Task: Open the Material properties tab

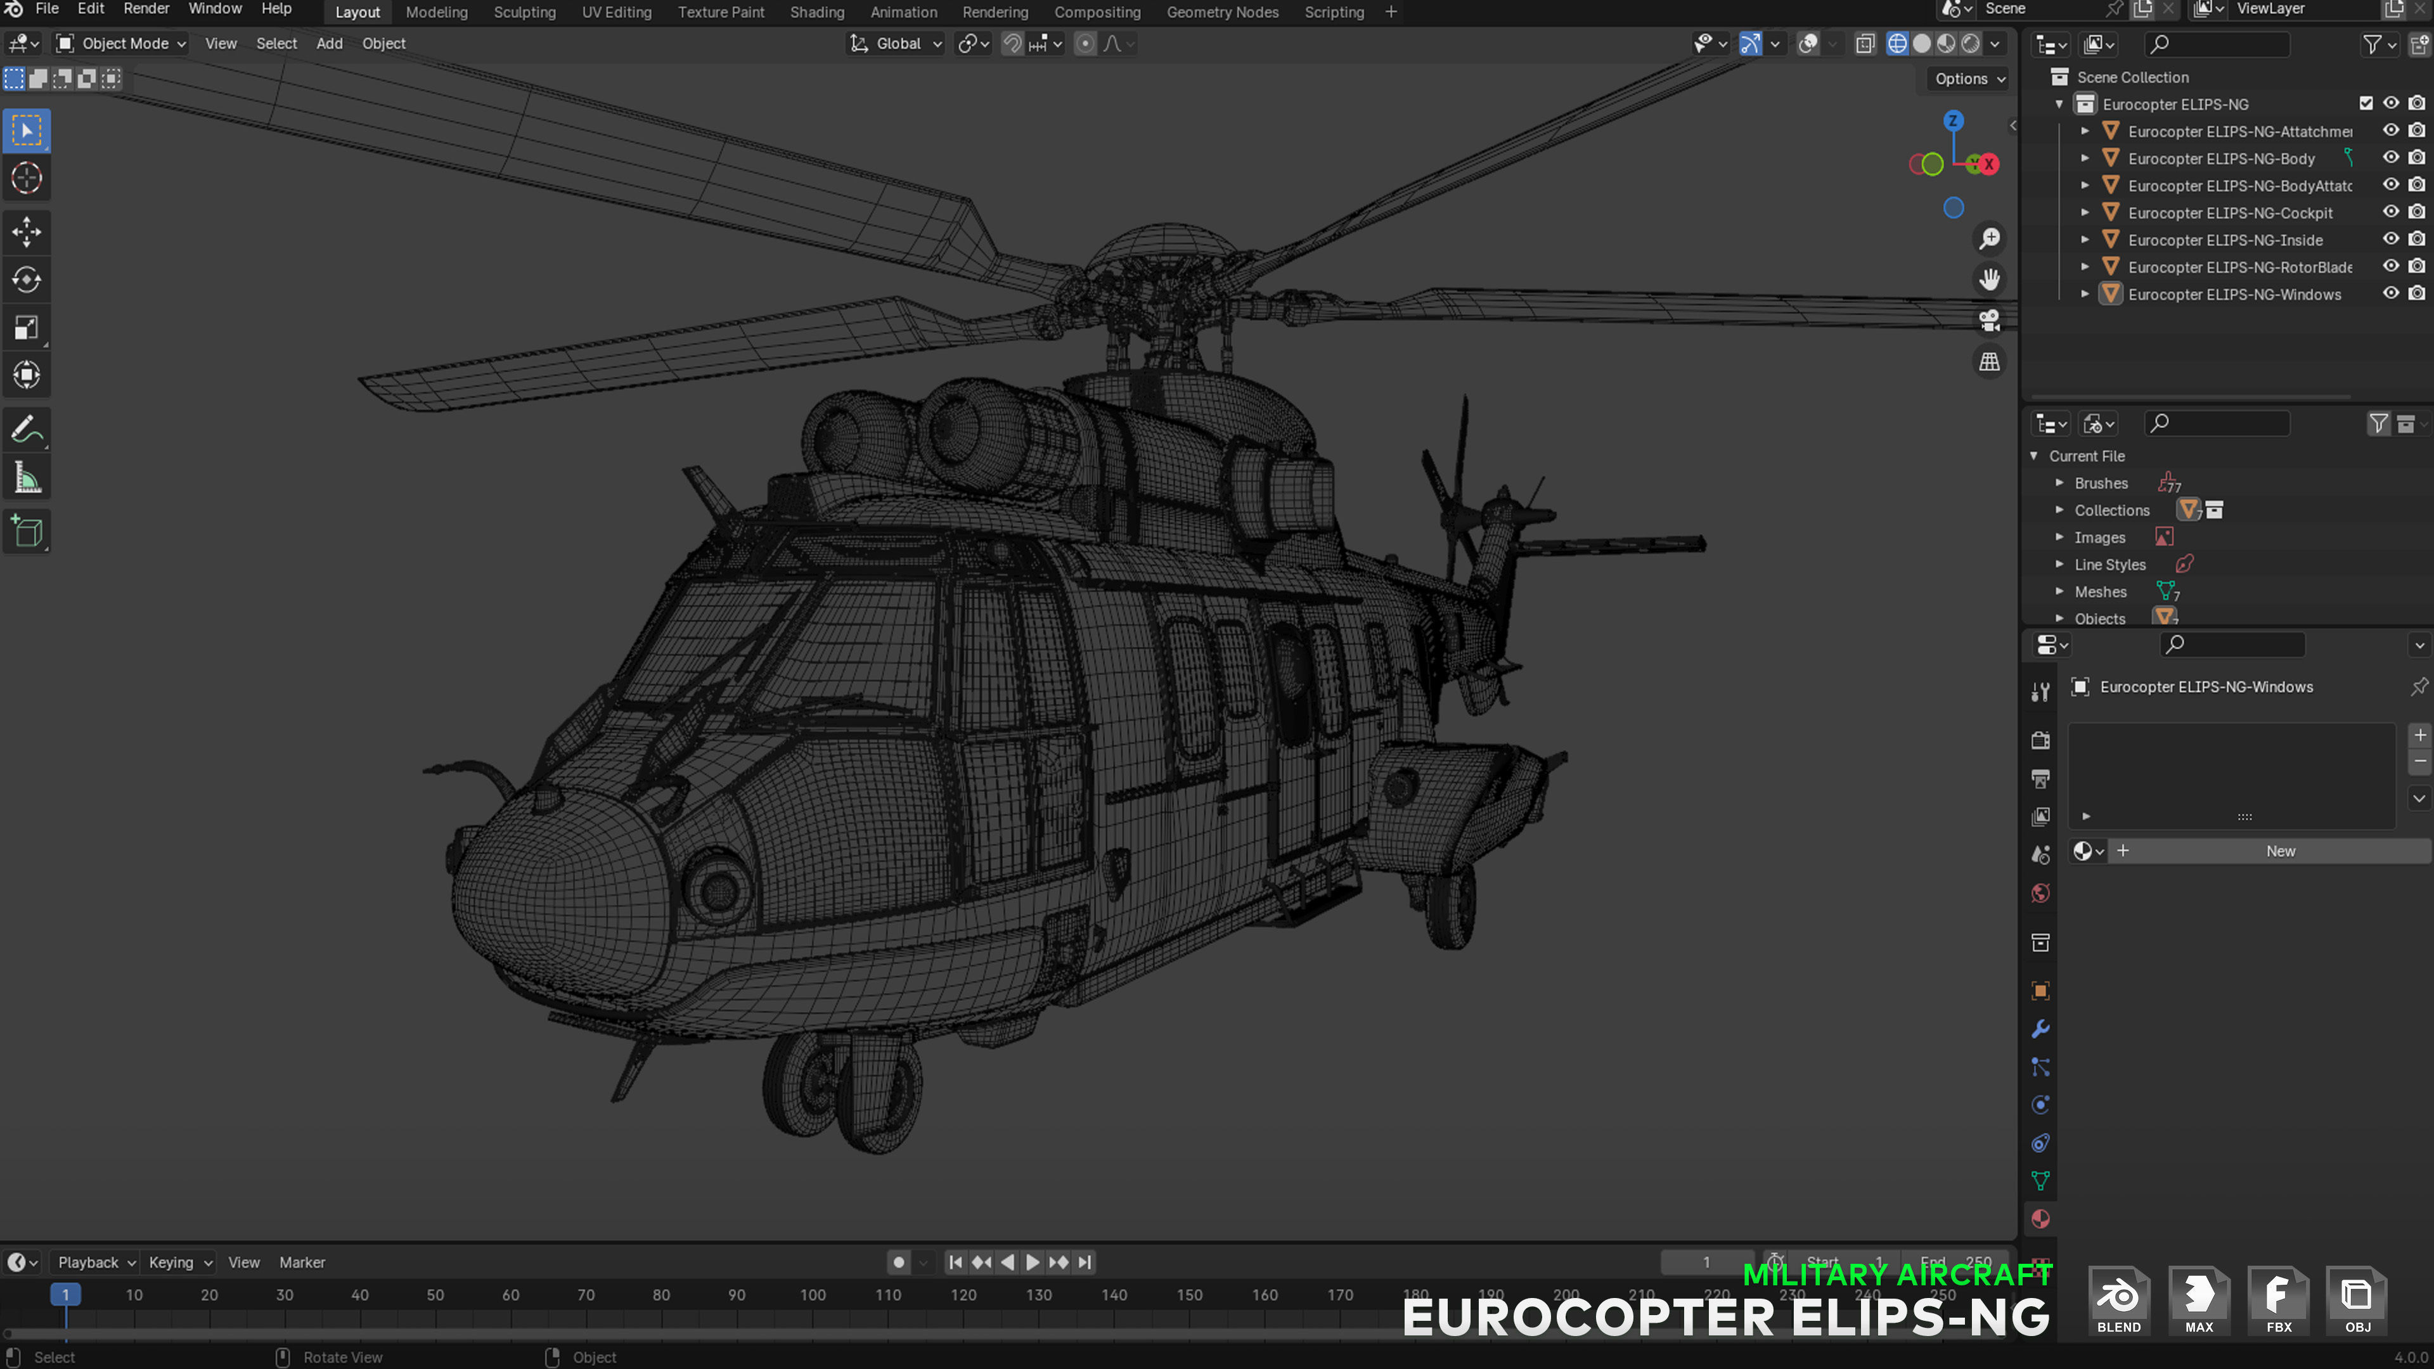Action: 2040,1219
